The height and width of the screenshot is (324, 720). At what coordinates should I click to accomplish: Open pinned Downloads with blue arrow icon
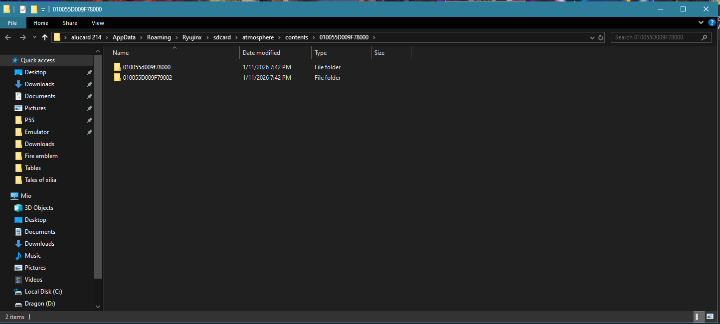pyautogui.click(x=39, y=84)
